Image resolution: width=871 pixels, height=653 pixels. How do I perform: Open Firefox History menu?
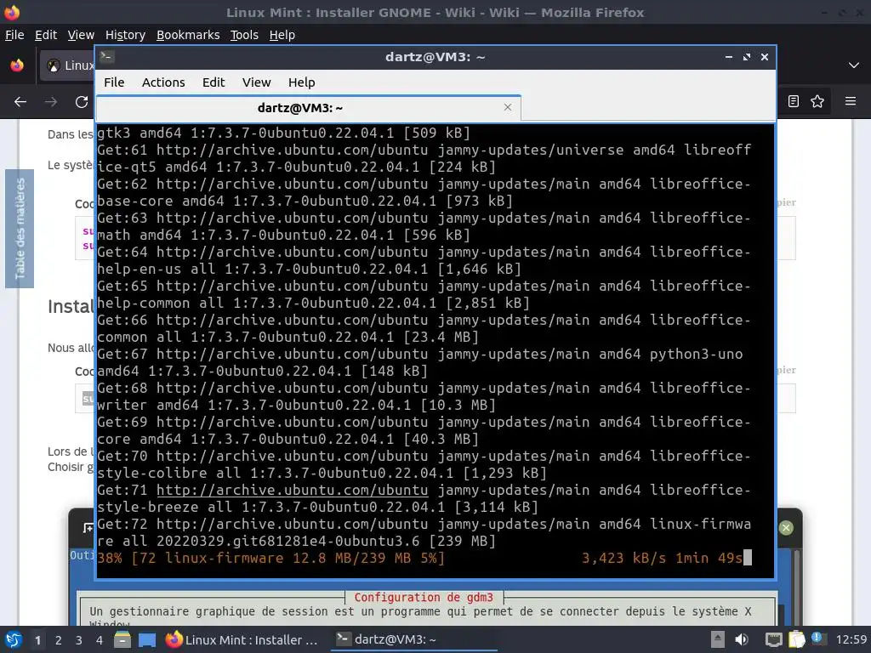coord(125,35)
